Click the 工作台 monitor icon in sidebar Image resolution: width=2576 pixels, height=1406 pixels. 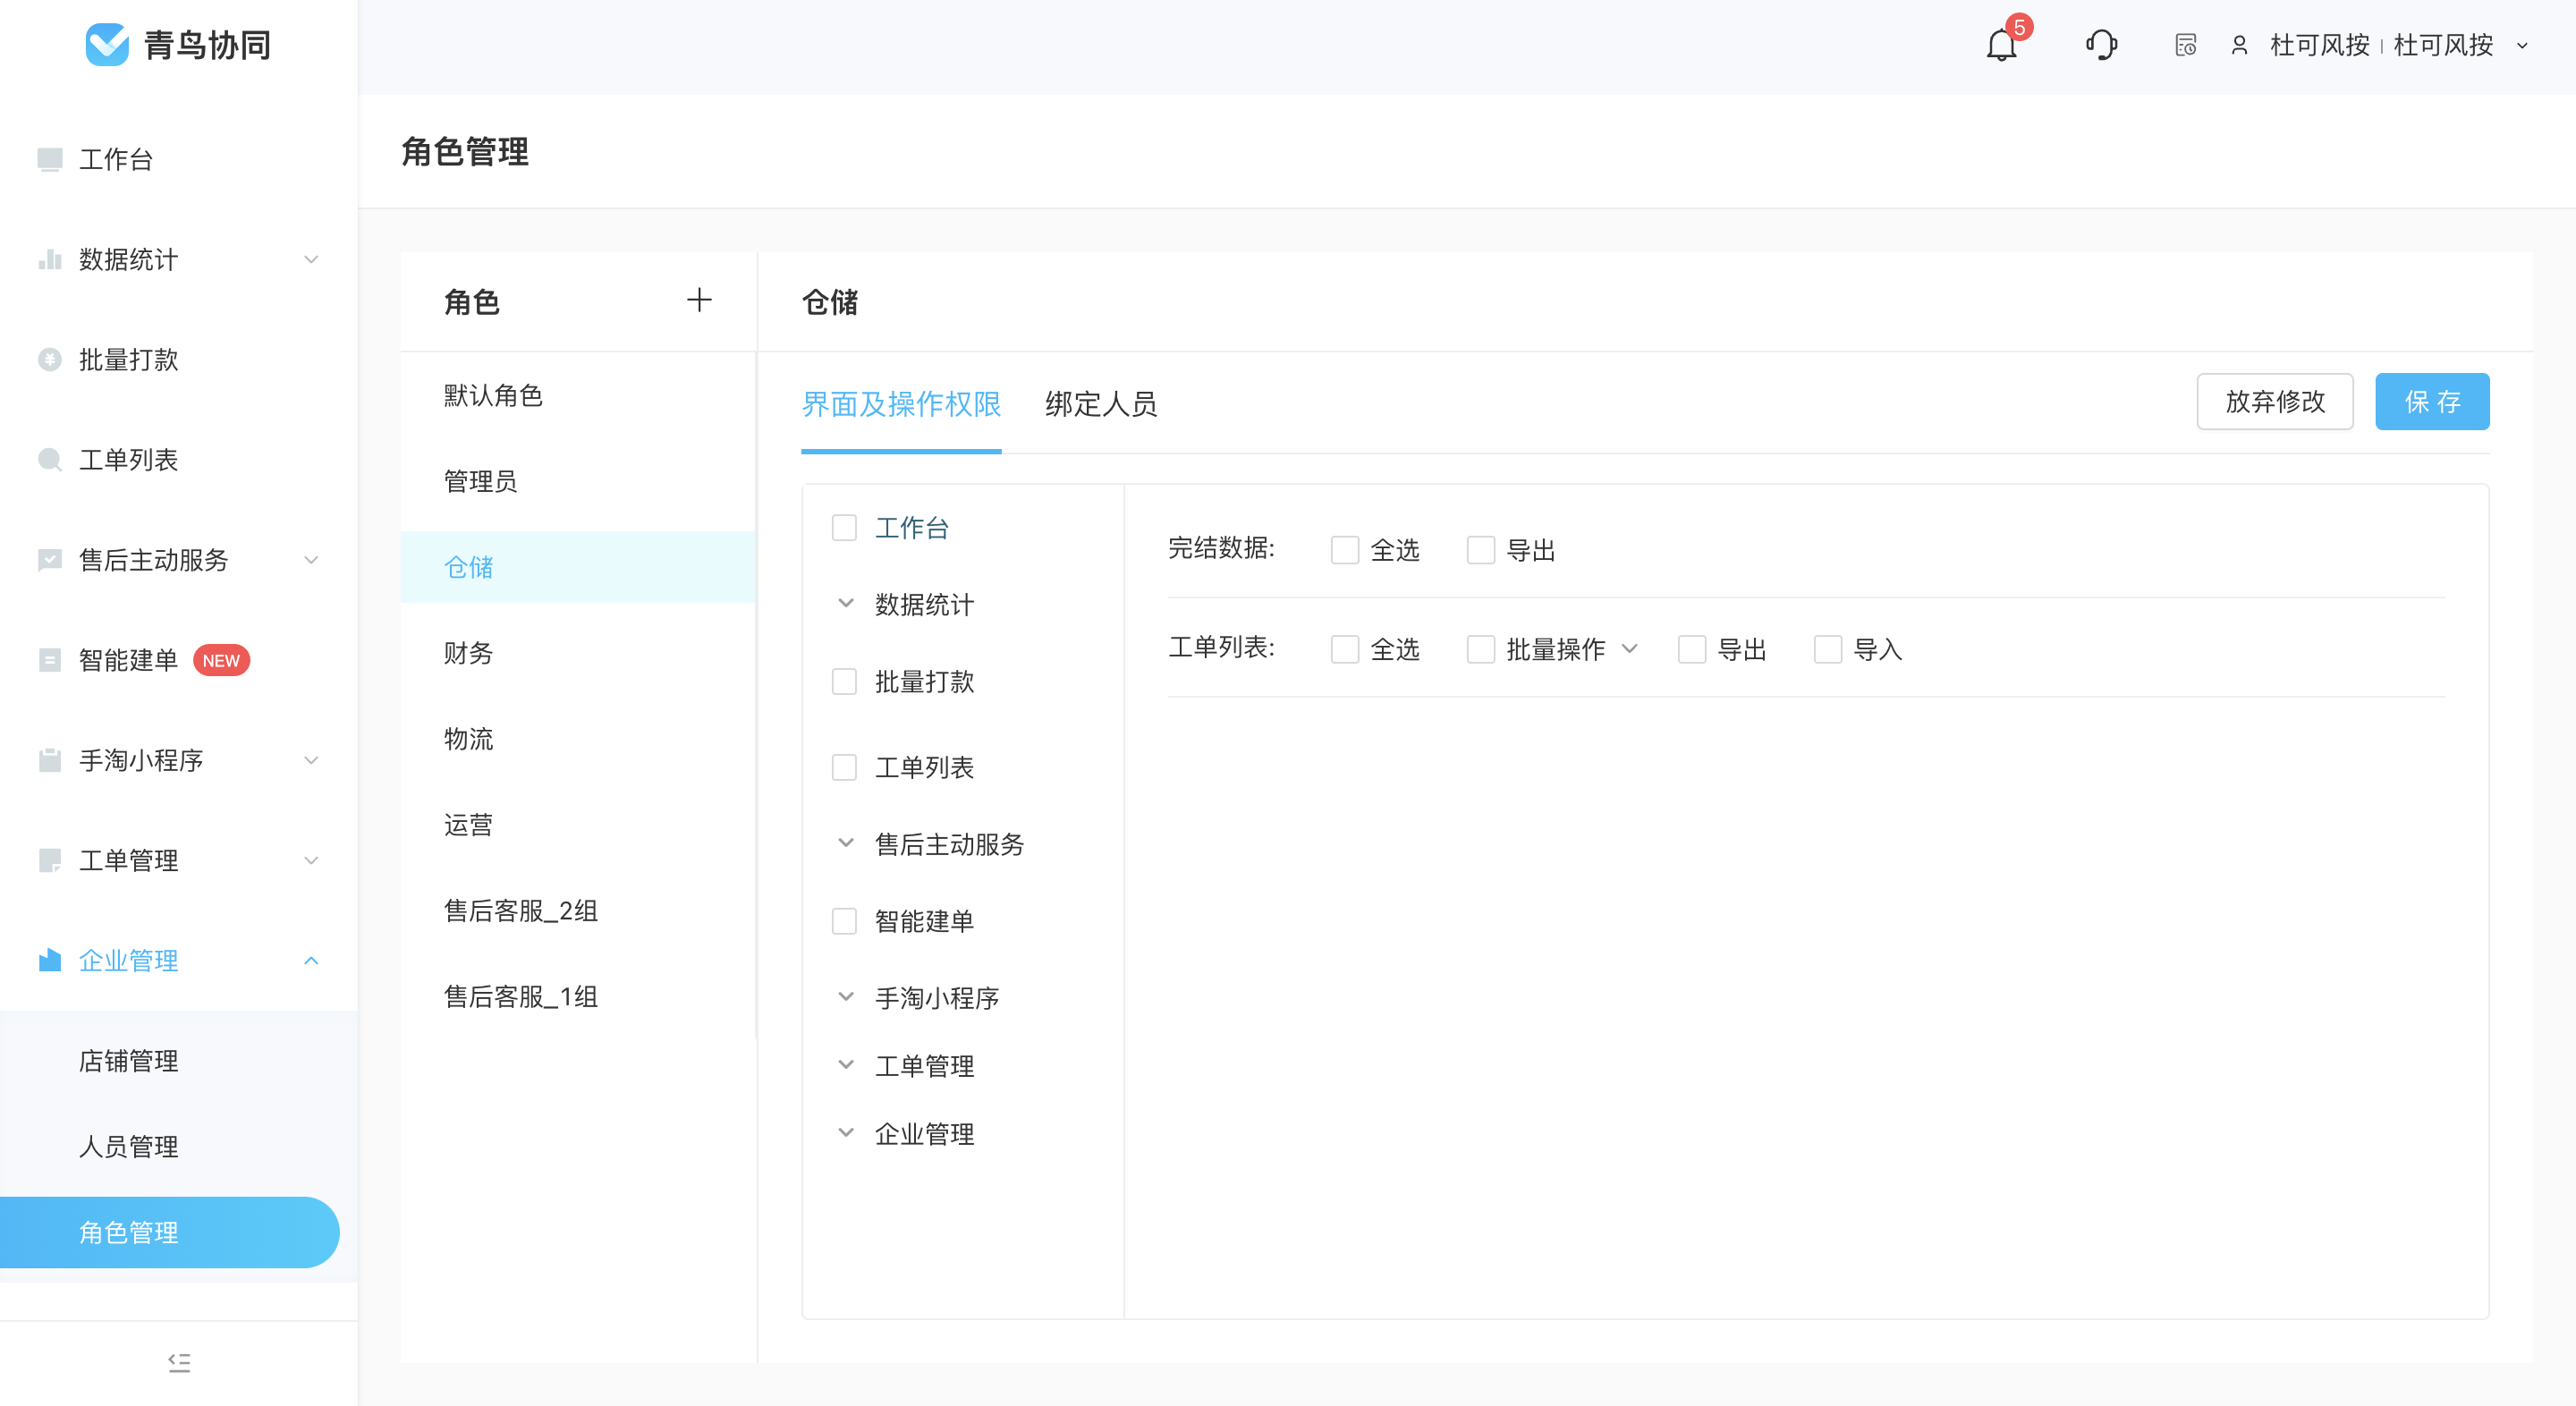[x=49, y=159]
